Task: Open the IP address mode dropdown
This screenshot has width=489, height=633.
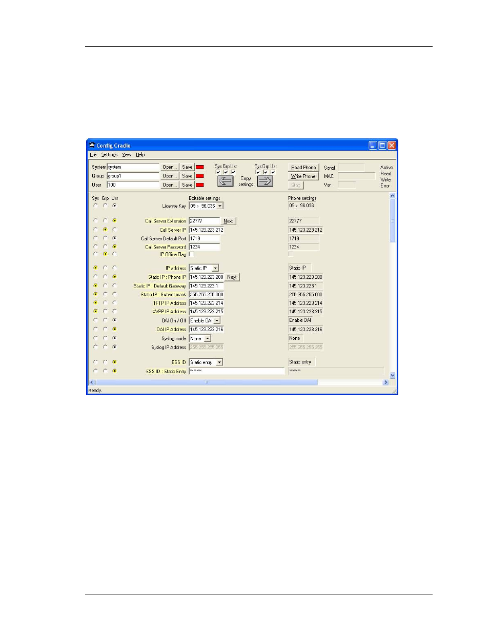Action: click(215, 268)
